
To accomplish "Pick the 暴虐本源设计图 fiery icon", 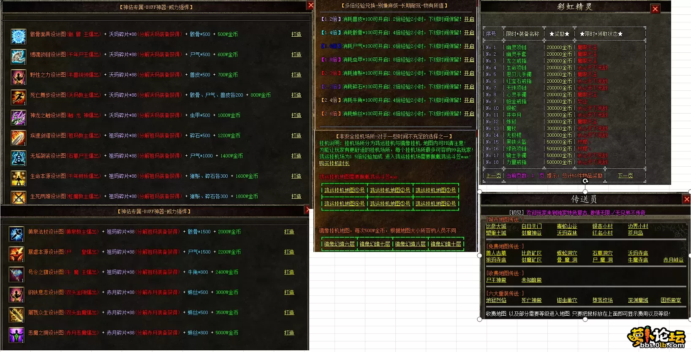I will click(16, 254).
